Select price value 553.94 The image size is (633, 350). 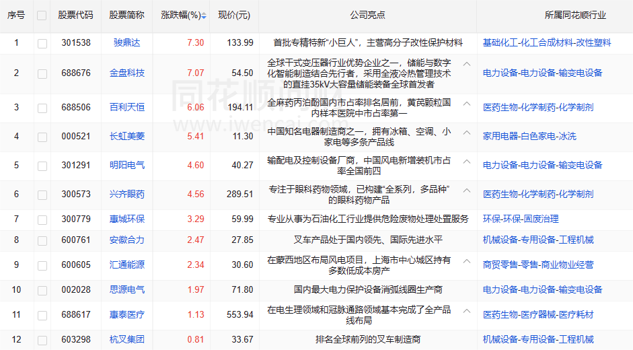point(239,314)
